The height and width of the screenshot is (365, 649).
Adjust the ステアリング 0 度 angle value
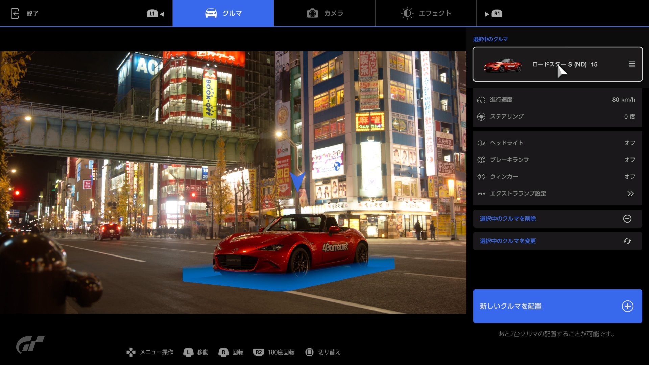coord(629,117)
